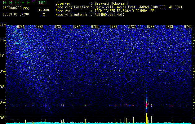Click the Receiving antenna label
195x124 pixels.
[71, 15]
